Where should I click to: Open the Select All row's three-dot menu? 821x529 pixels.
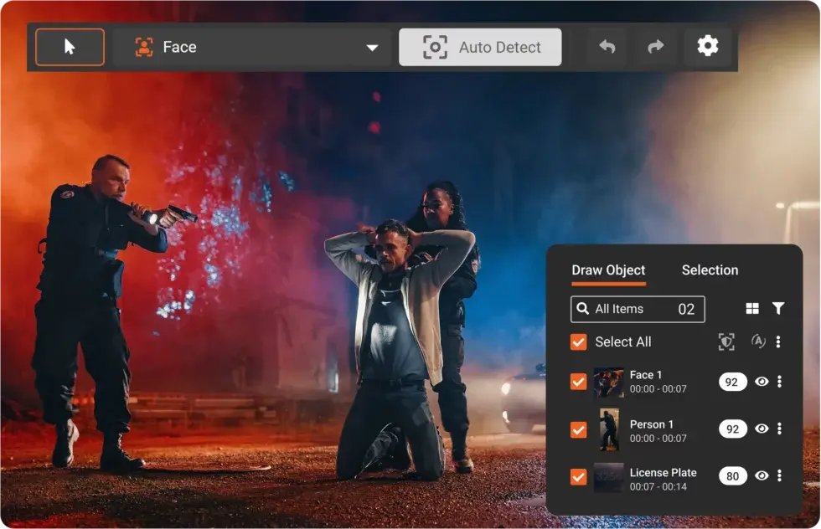tap(778, 342)
